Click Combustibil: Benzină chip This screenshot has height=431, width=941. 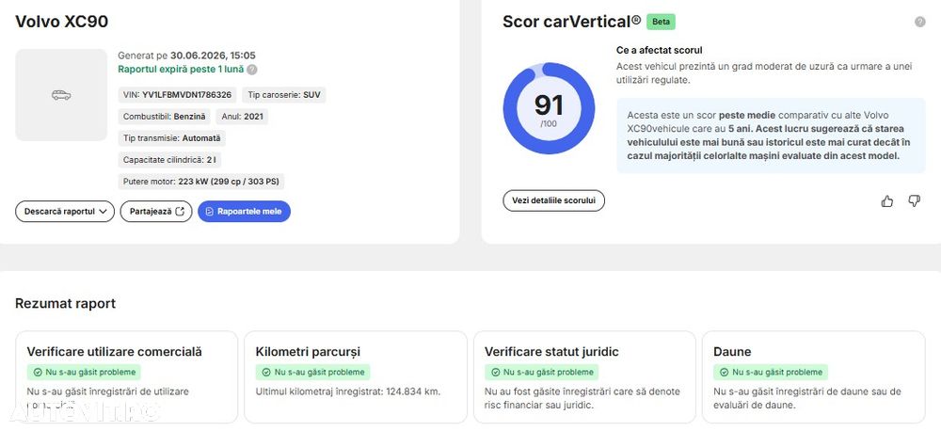164,117
